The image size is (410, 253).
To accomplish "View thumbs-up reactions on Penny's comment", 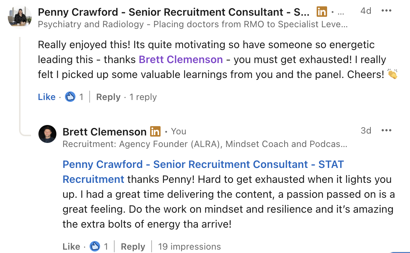I will pos(71,97).
